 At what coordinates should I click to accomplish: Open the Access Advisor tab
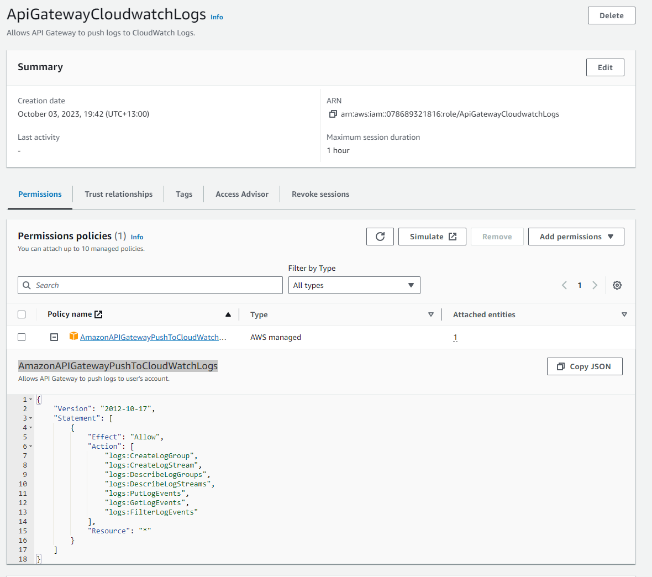coord(242,195)
